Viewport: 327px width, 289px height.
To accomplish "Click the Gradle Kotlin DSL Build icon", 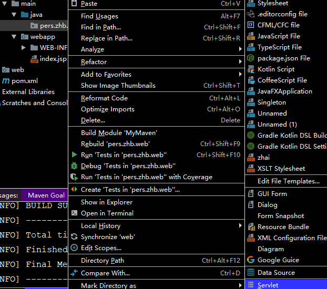I will click(251, 136).
